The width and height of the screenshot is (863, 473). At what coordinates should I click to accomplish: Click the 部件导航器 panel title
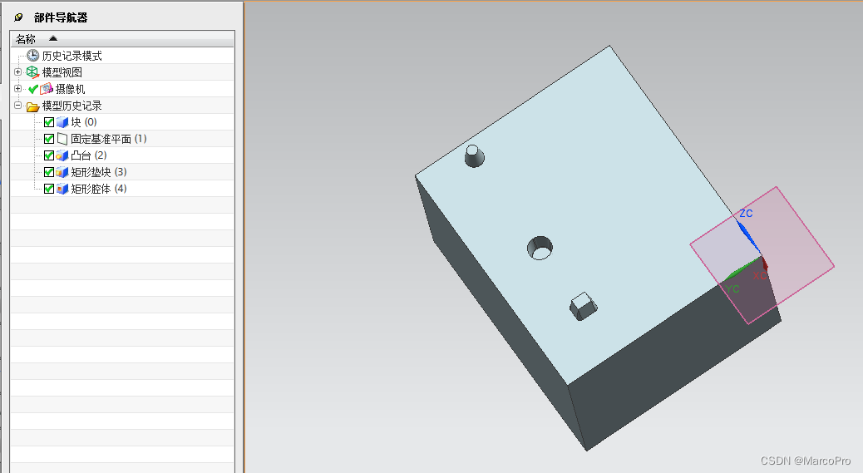point(61,17)
